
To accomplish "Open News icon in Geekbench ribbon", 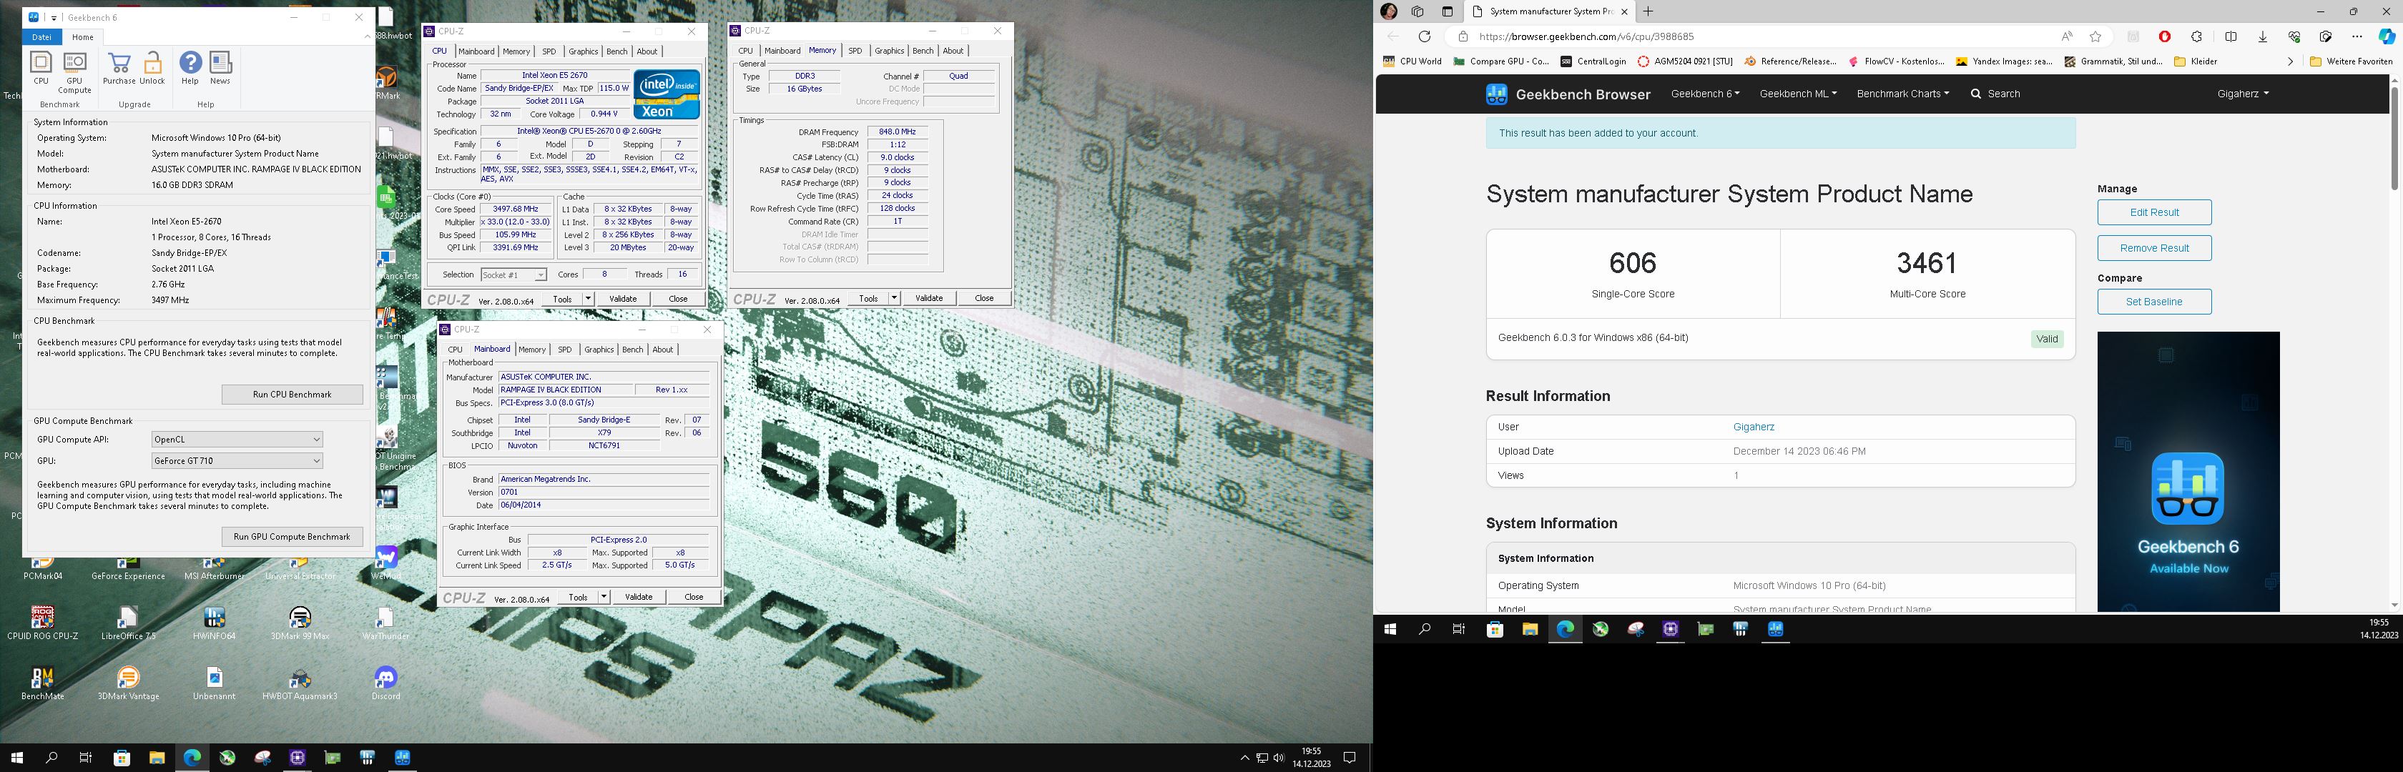I will click(x=220, y=69).
